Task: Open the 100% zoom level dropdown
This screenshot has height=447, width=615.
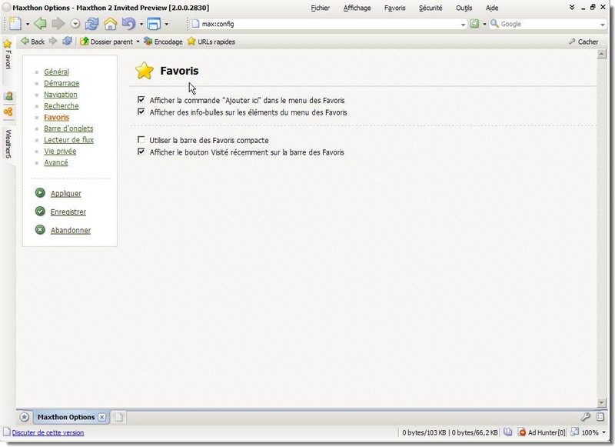Action: click(604, 432)
